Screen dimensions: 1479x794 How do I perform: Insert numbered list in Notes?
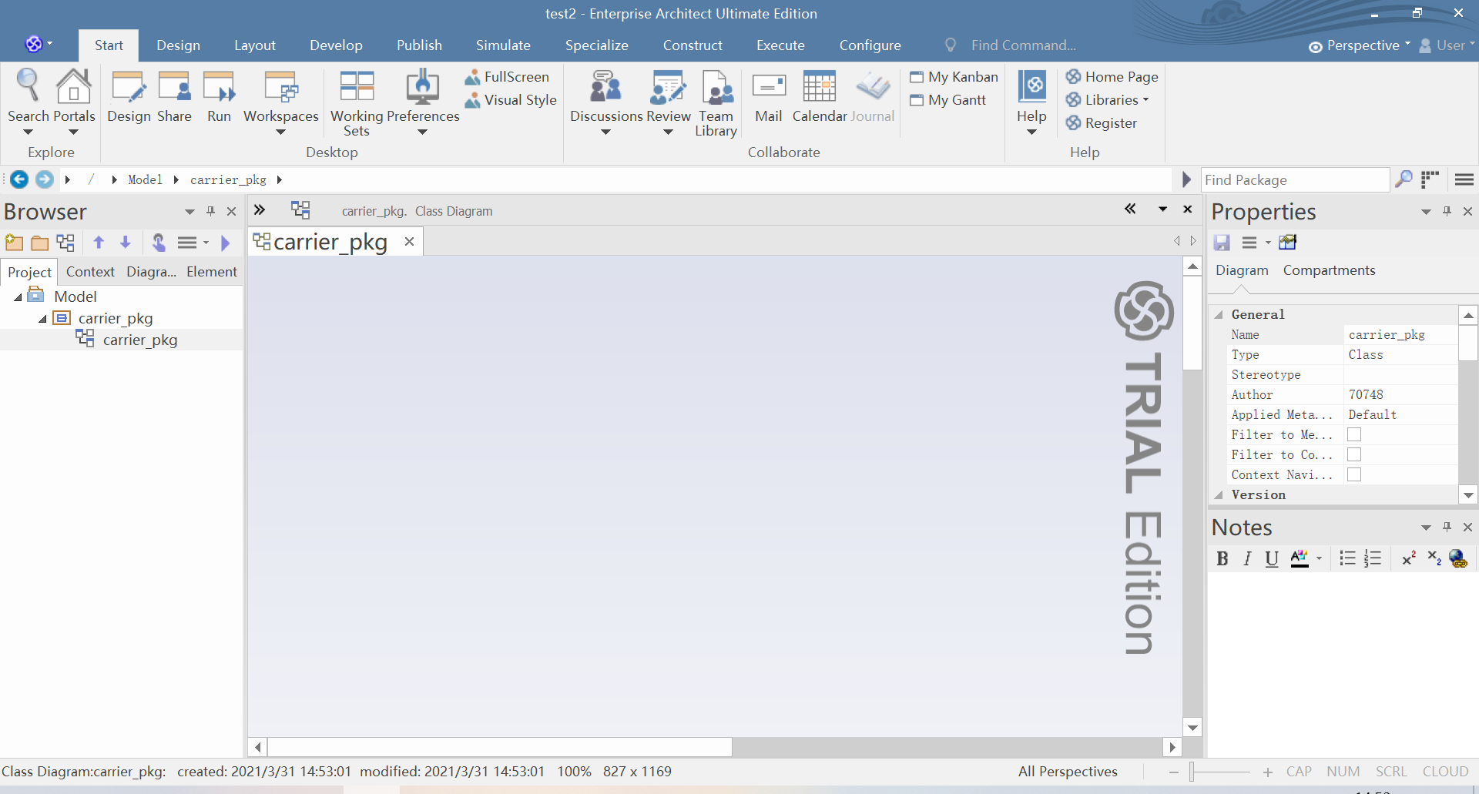click(x=1373, y=558)
